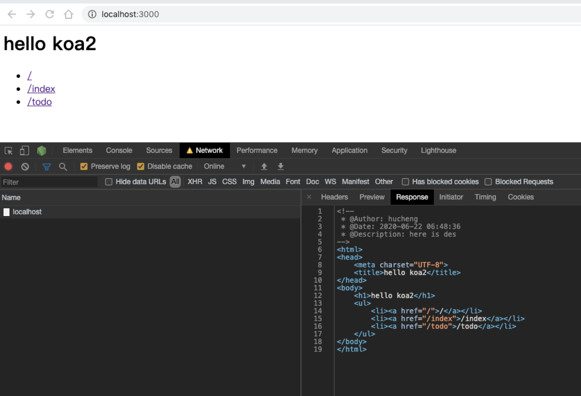Switch to the Elements panel
Screen dimensions: 581x396
click(x=77, y=150)
